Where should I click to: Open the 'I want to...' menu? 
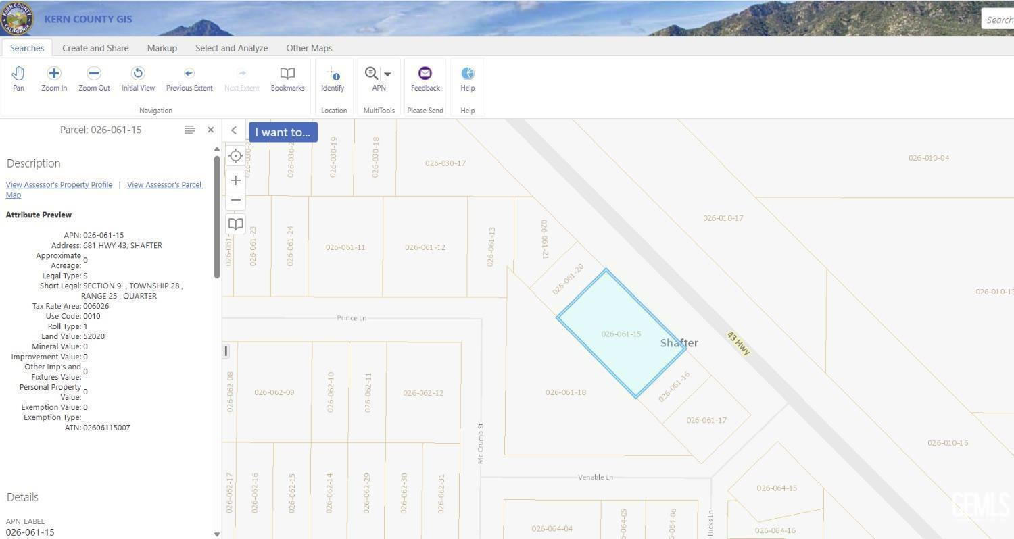coord(283,132)
